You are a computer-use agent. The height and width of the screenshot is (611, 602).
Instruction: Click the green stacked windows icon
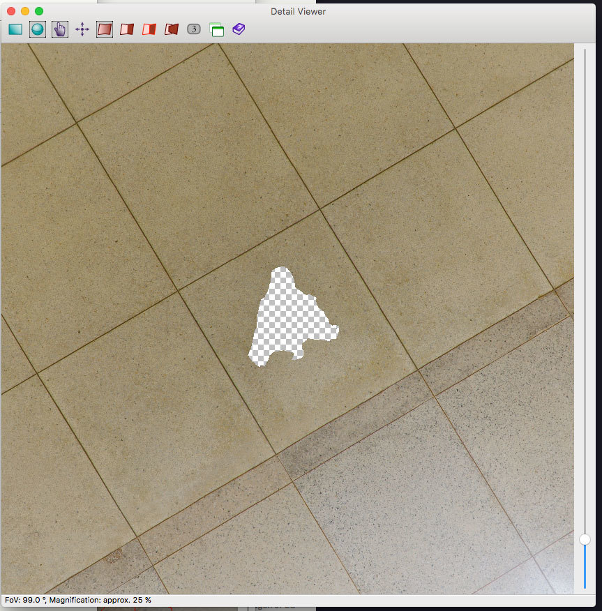pos(217,29)
